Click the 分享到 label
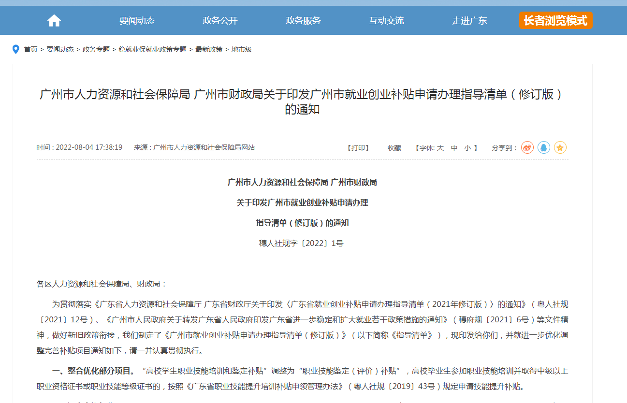Viewport: 627px width, 403px height. pos(505,148)
